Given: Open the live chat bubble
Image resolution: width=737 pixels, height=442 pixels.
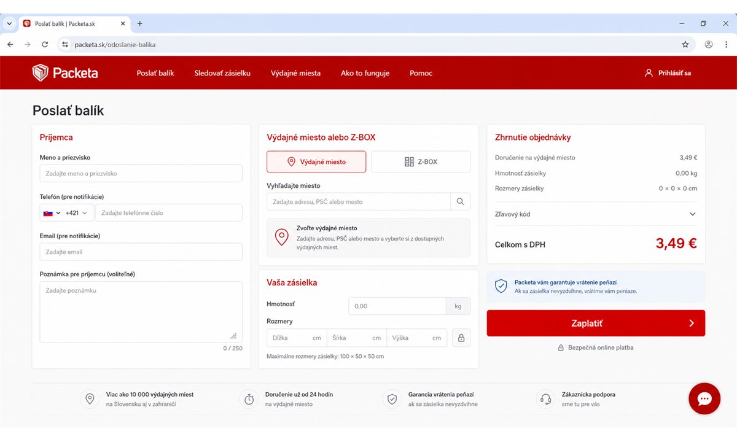Looking at the screenshot, I should [704, 398].
